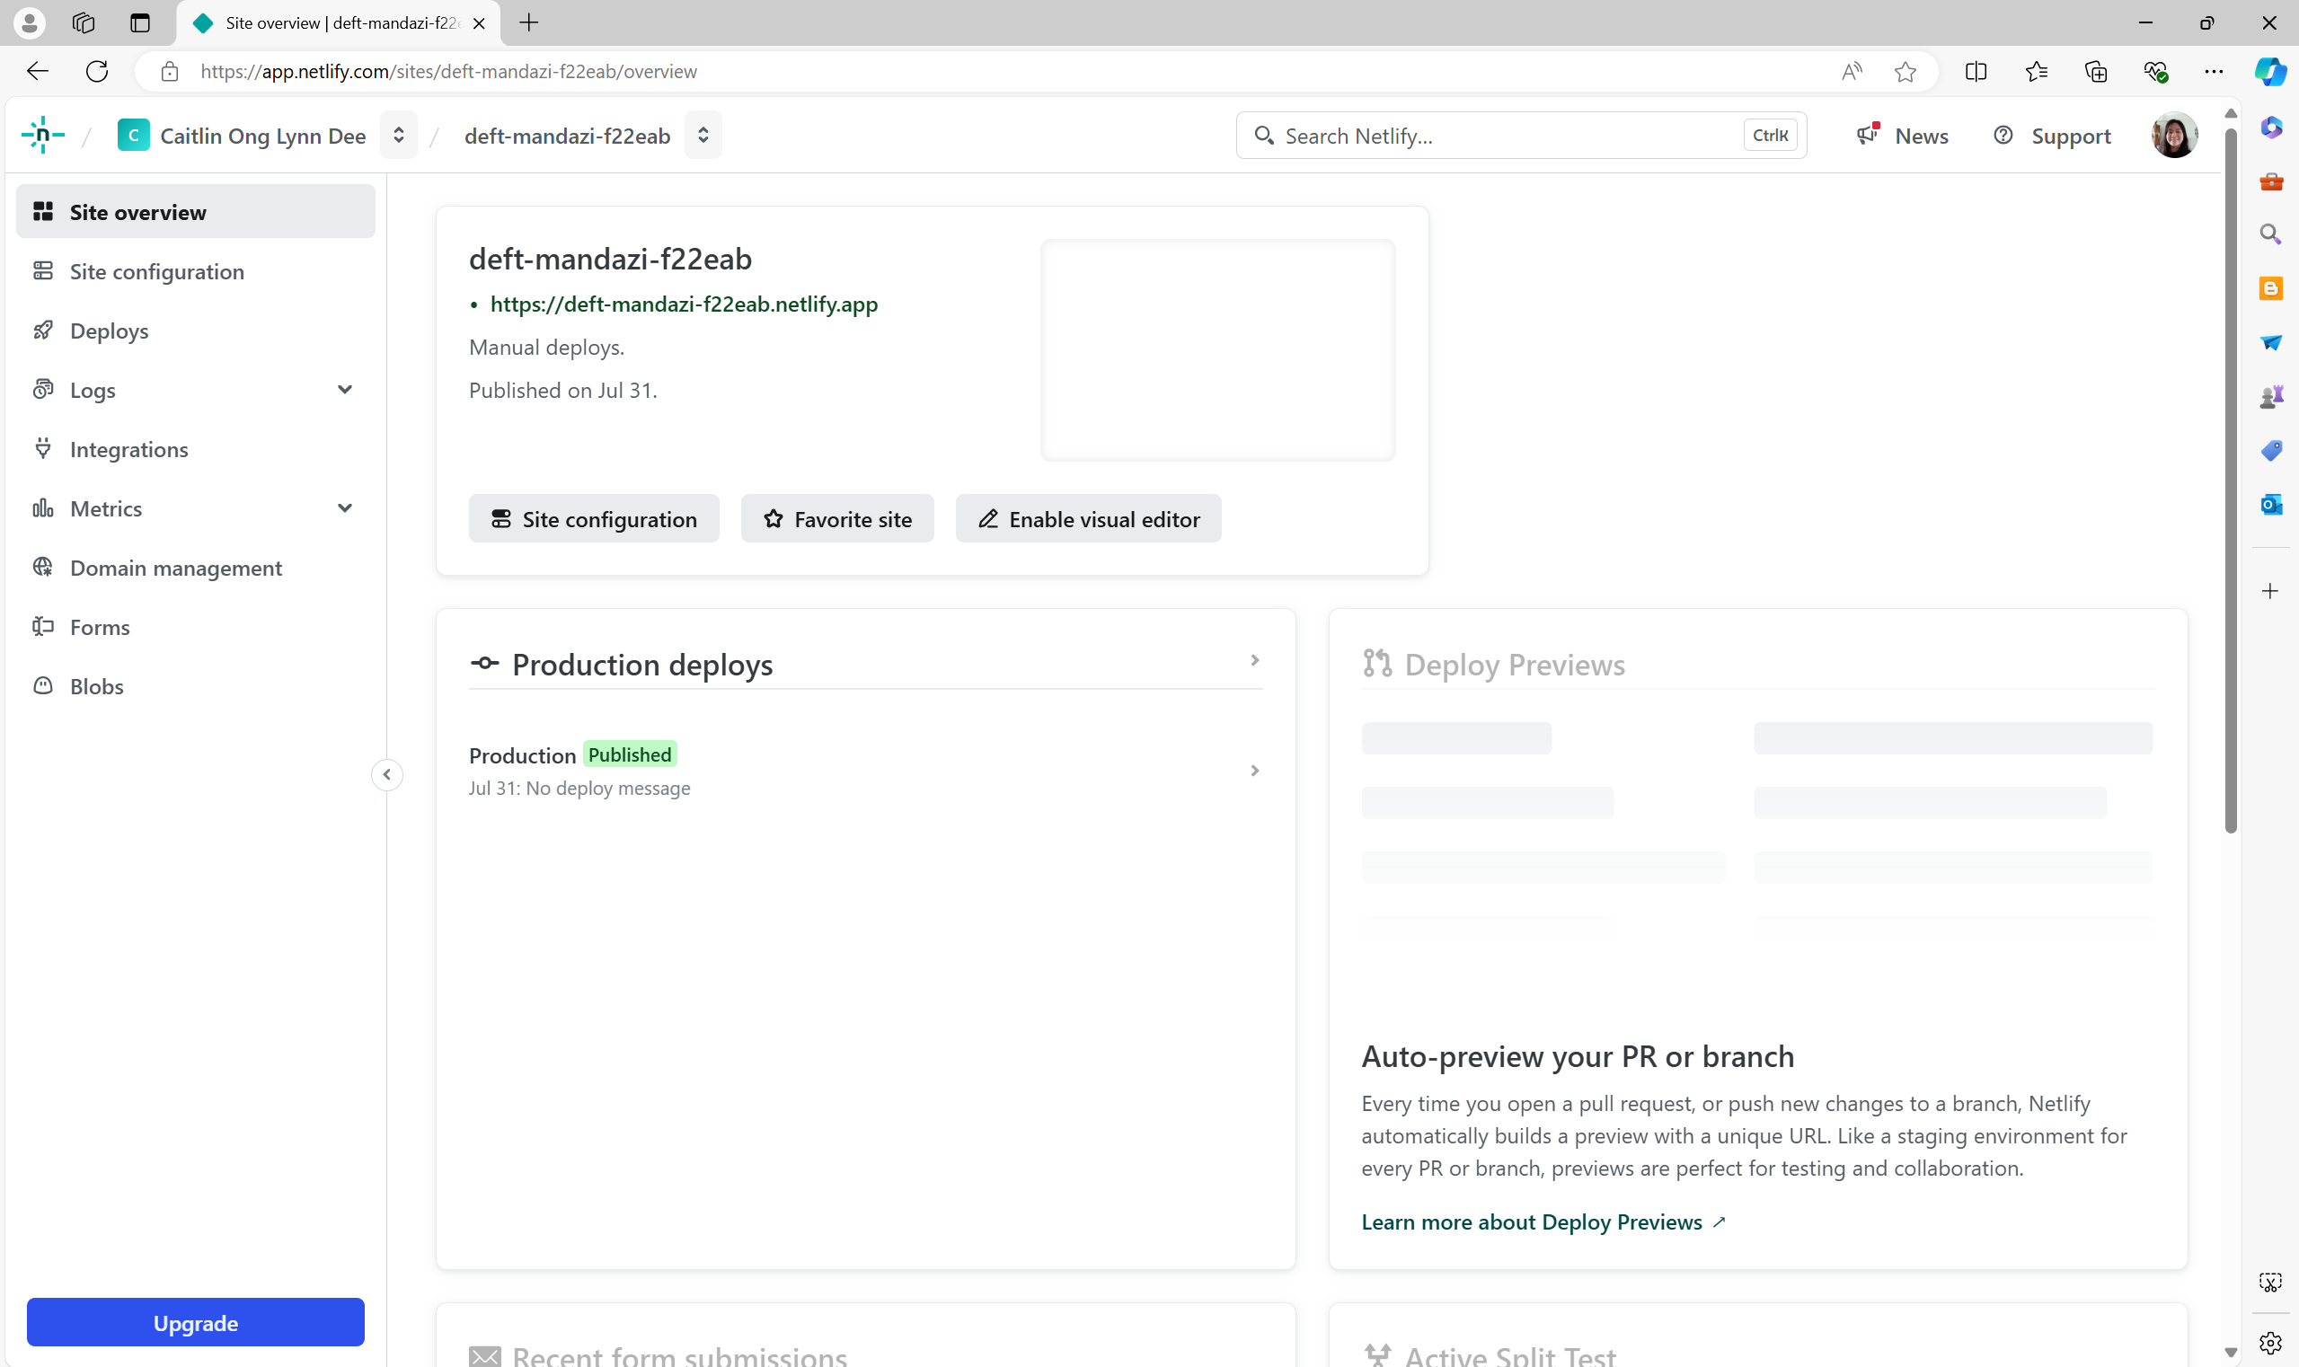Click the Site configuration button in card
This screenshot has width=2299, height=1367.
[x=594, y=518]
